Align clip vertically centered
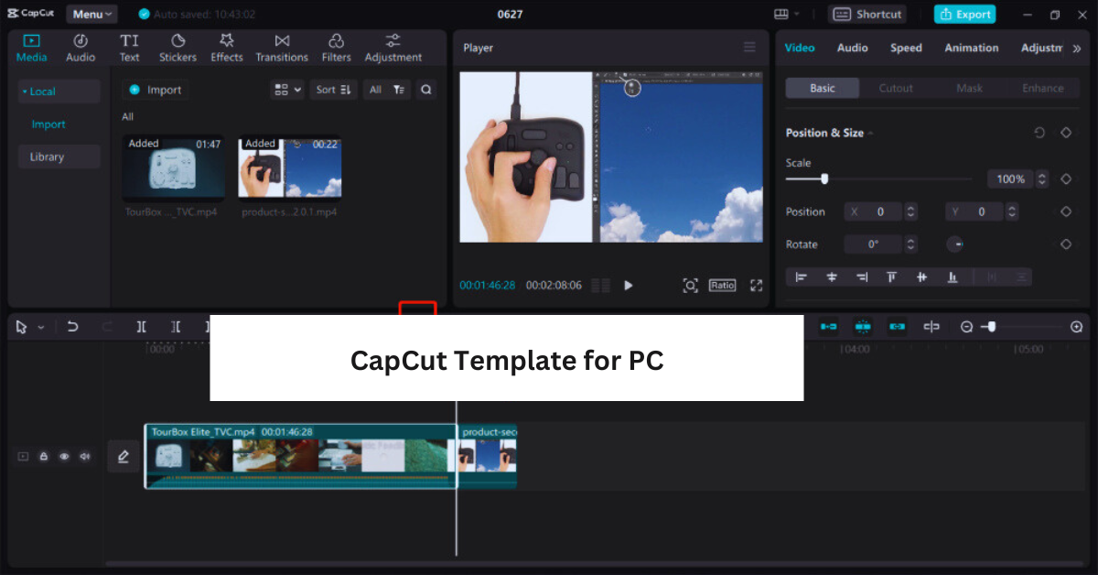The image size is (1098, 575). pyautogui.click(x=921, y=277)
